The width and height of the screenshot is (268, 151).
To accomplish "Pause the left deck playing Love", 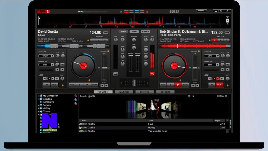I will 80,85.
